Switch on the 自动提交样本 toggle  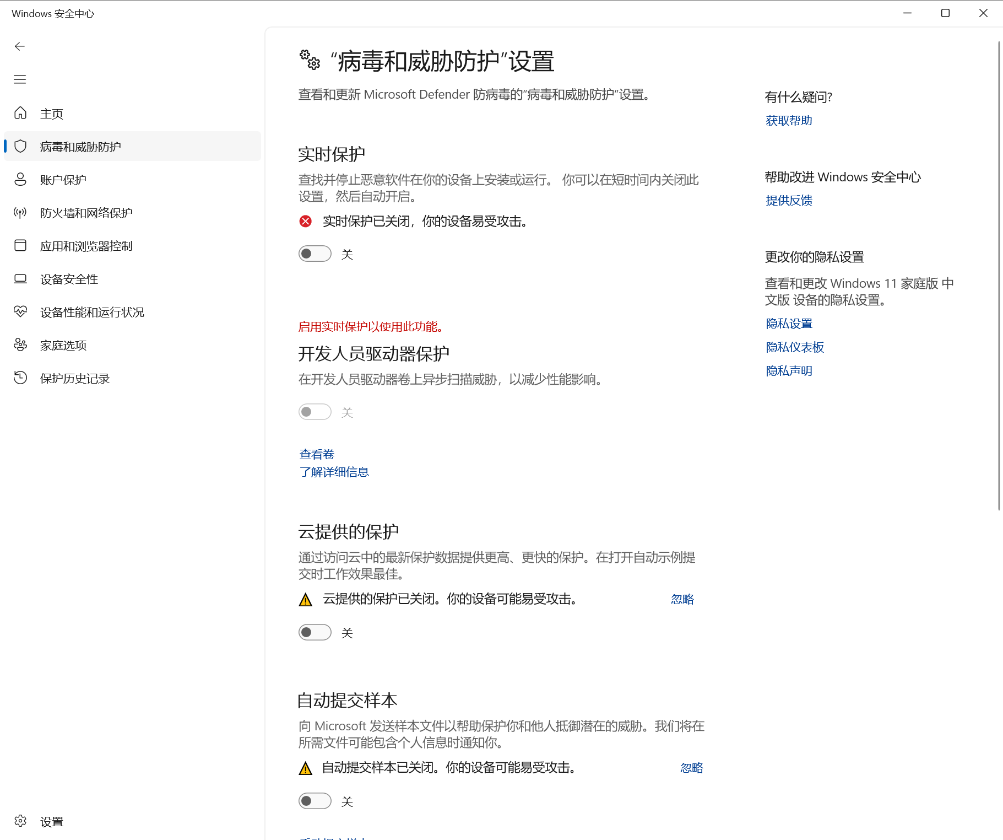315,801
